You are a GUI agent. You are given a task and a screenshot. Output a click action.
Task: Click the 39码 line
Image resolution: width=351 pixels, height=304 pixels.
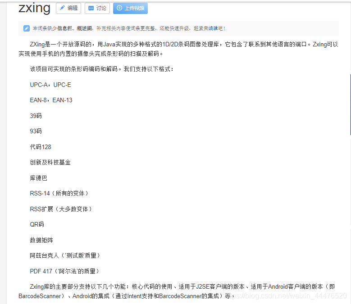36,116
